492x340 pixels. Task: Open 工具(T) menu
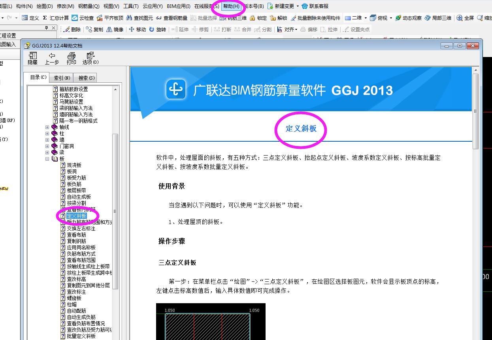tap(131, 6)
